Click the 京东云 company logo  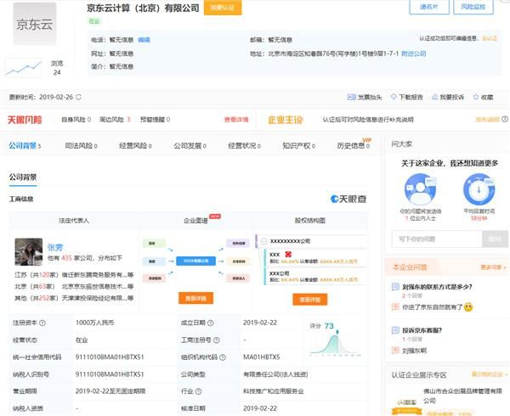(35, 24)
